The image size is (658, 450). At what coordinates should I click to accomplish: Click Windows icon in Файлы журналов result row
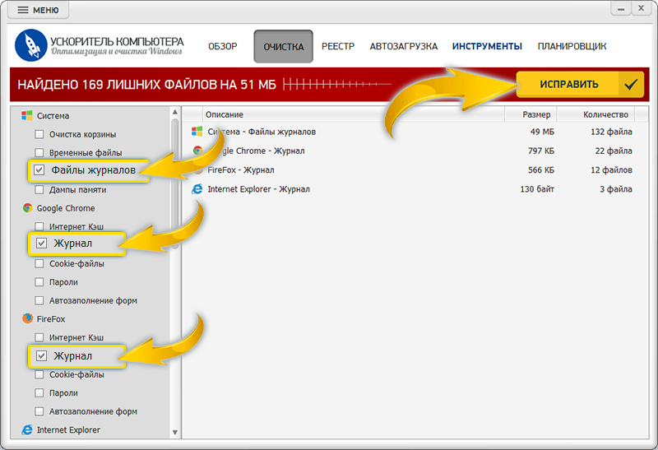[197, 132]
